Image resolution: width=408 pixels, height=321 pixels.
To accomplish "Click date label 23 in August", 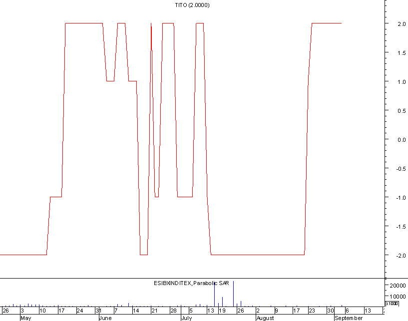I will click(x=312, y=311).
